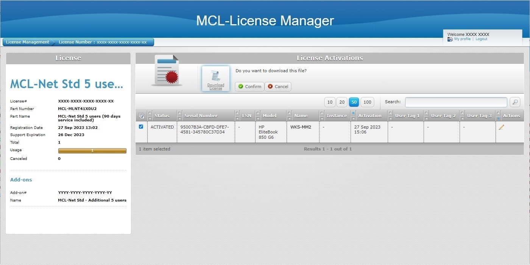
Task: Click the magnifier search button
Action: click(515, 102)
